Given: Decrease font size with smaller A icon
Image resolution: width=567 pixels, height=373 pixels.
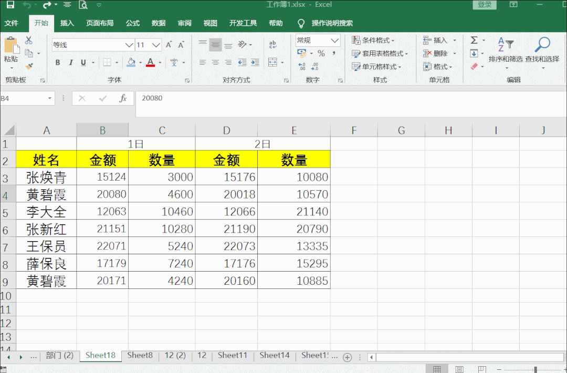Looking at the screenshot, I should pyautogui.click(x=181, y=45).
